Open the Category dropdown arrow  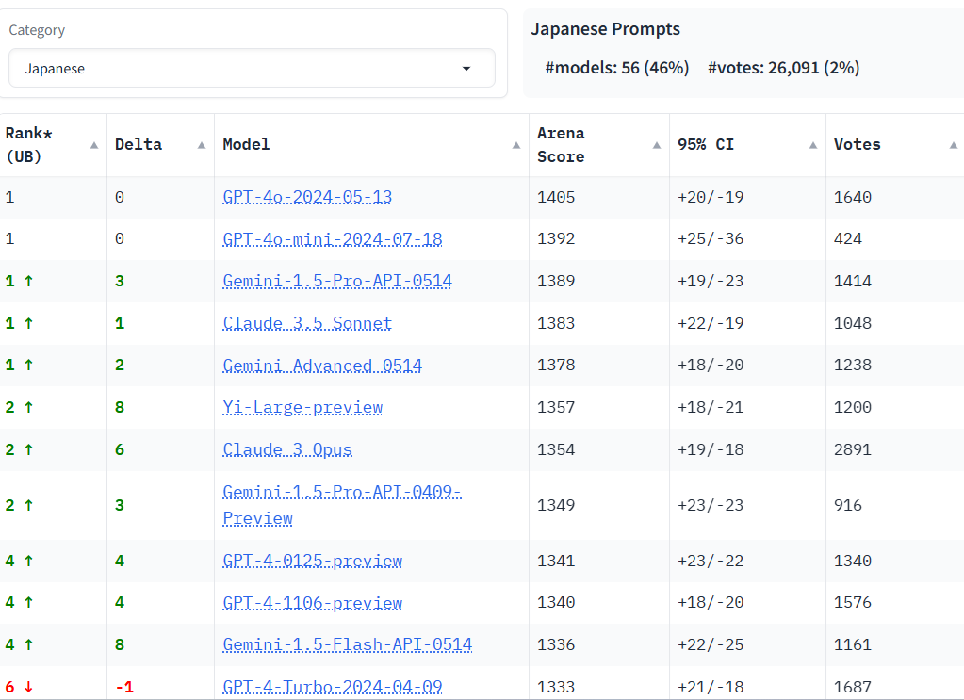[466, 69]
